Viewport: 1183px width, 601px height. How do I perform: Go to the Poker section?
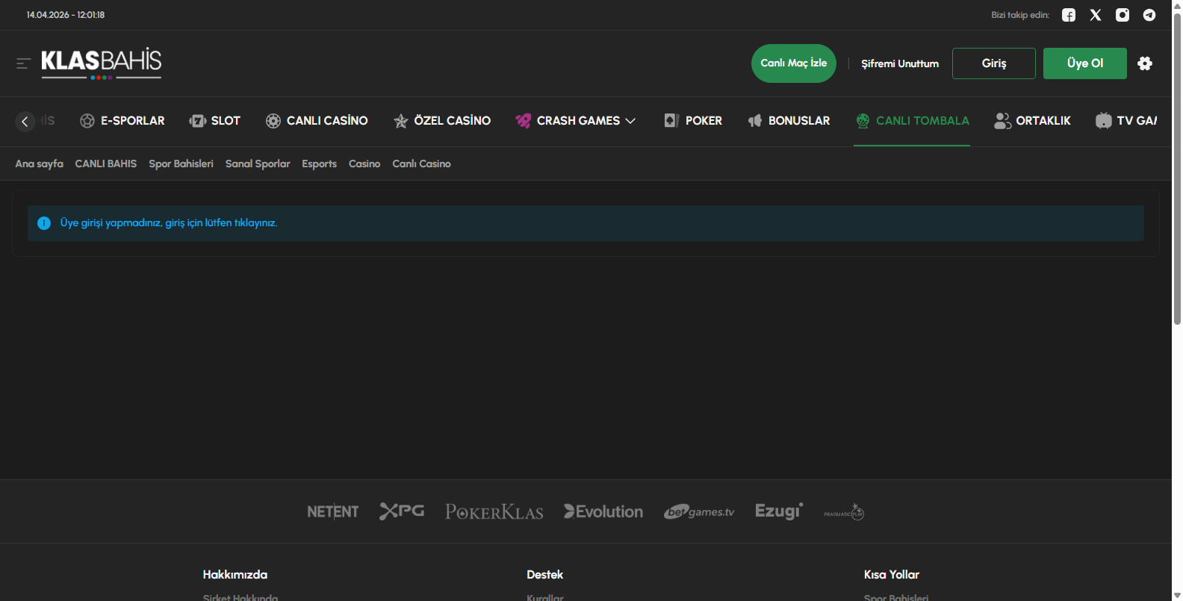click(694, 121)
